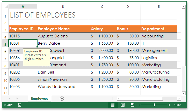This screenshot has width=190, height=112.
Task: Select cell with ID 10115
Action: [x=23, y=36]
